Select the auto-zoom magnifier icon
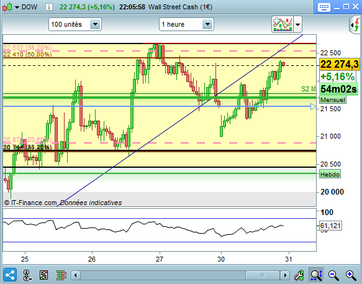 click(x=316, y=275)
